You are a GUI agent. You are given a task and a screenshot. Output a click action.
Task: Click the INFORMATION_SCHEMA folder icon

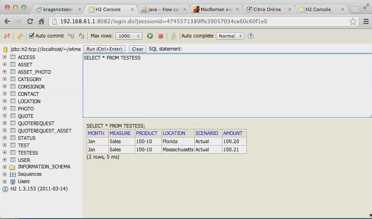tap(12, 167)
